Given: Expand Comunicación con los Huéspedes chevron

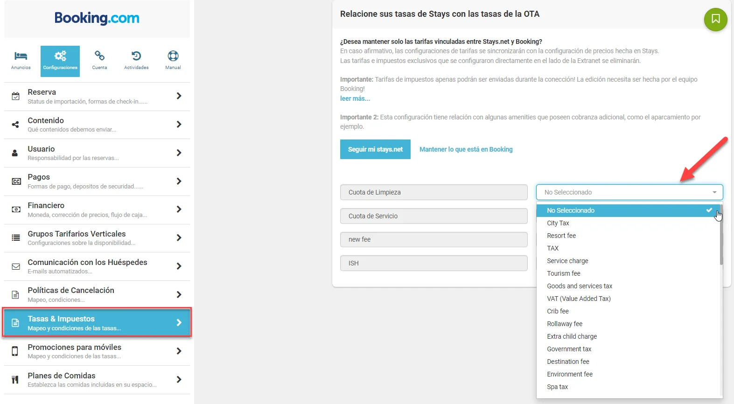Looking at the screenshot, I should (179, 266).
